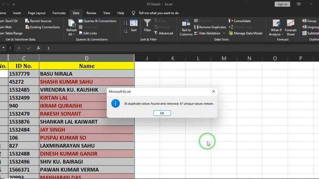
Task: Select cell with LAXMINARAYAN SAHU
Action: click(x=87, y=146)
